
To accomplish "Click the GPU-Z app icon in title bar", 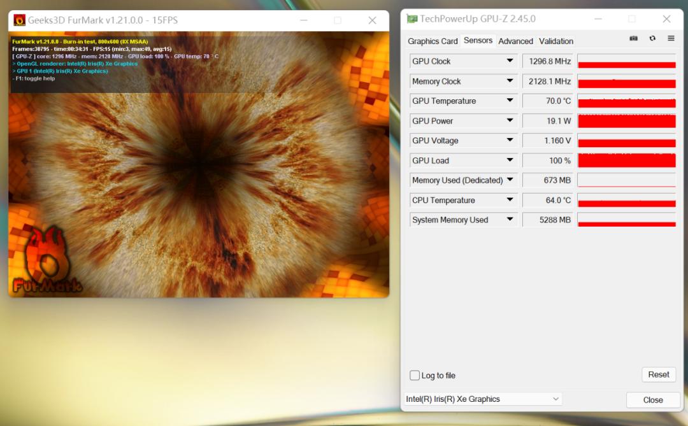I will (412, 19).
